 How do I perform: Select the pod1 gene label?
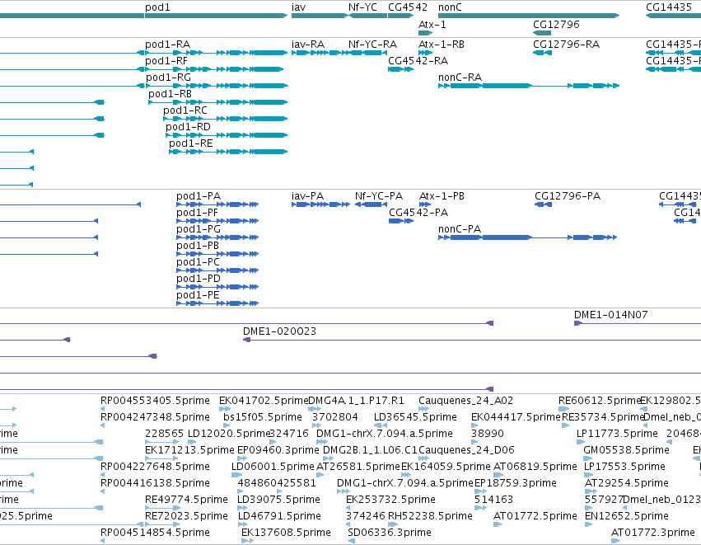coord(157,7)
